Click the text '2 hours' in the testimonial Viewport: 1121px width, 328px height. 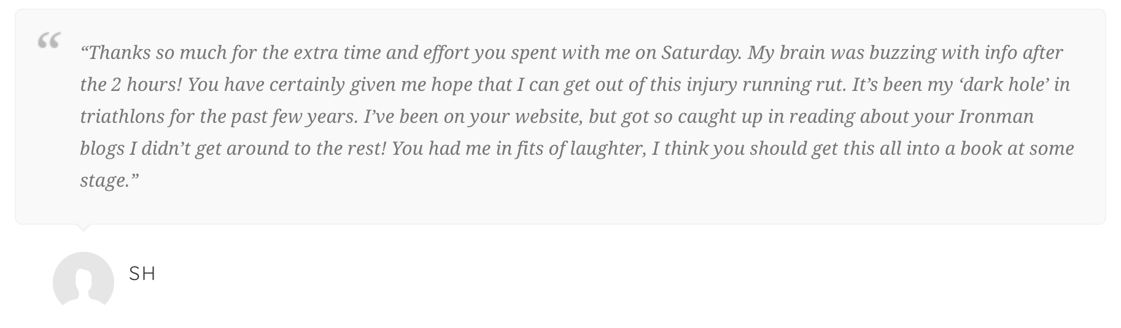(145, 85)
